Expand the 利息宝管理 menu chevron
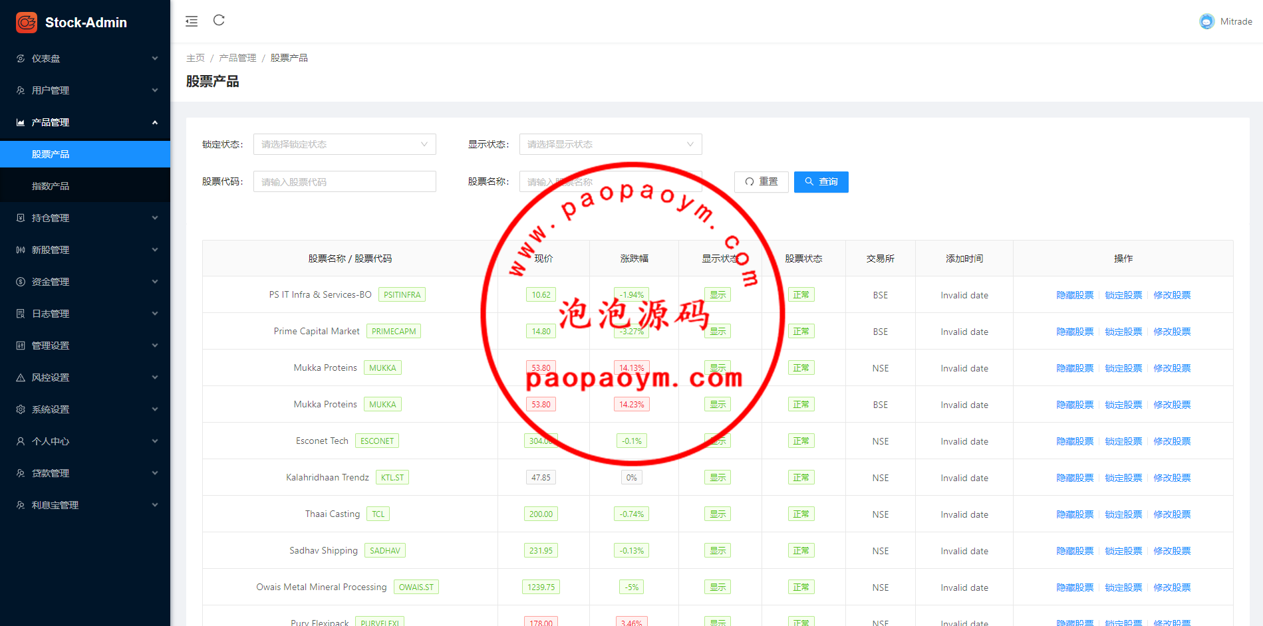1263x626 pixels. (x=155, y=505)
